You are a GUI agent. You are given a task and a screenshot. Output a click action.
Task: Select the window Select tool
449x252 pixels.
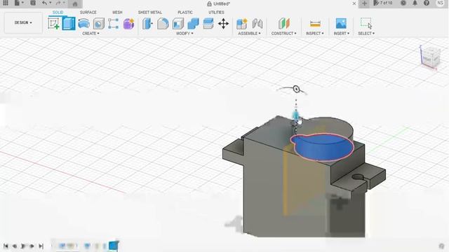[x=366, y=23]
